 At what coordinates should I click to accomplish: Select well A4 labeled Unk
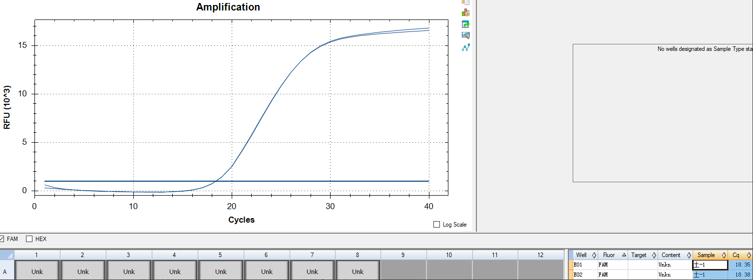175,272
